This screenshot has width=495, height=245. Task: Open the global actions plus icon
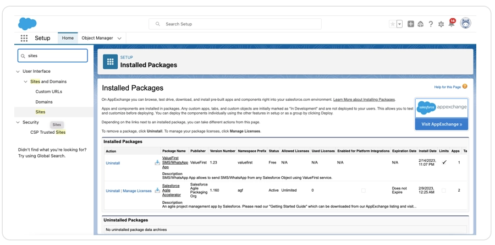410,24
